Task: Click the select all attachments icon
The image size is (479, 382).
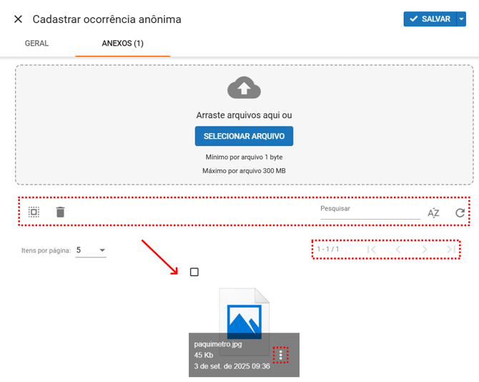Action: click(x=34, y=212)
